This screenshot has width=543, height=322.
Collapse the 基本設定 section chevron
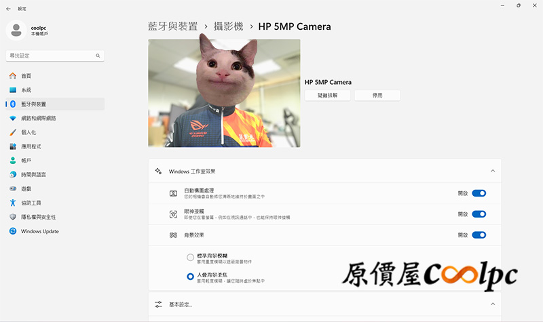point(493,304)
